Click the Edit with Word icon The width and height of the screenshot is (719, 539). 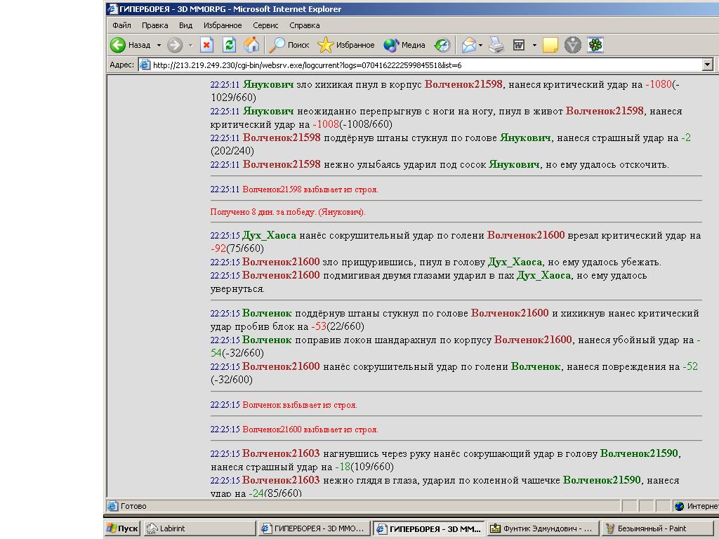[x=519, y=45]
